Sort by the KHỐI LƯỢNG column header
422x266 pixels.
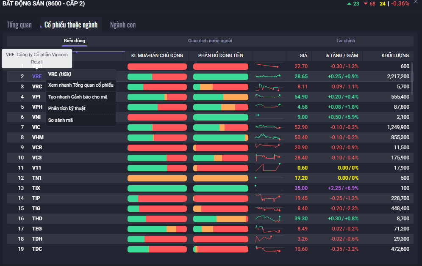pos(394,55)
